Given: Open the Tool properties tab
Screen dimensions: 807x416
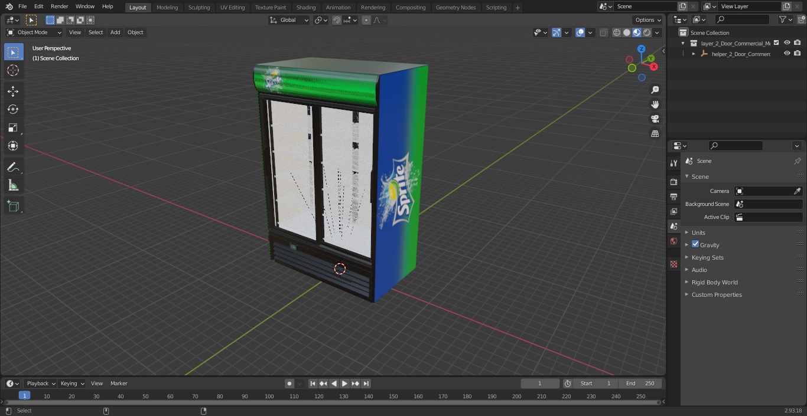Looking at the screenshot, I should (673, 163).
